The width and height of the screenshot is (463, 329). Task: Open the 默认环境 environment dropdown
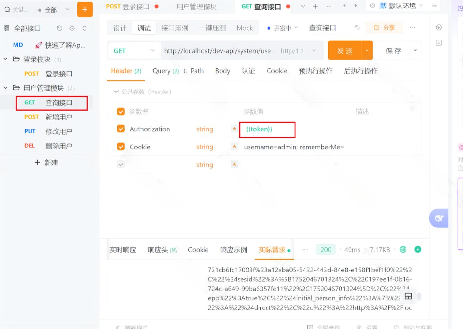pos(402,6)
